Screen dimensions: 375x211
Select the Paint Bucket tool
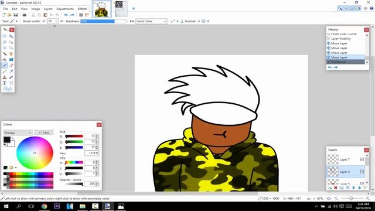tap(5, 60)
